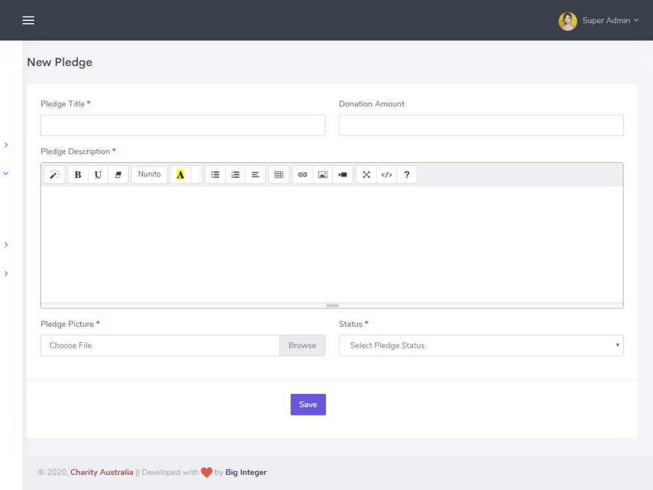Toggle fullscreen mode in the editor
Image resolution: width=653 pixels, height=490 pixels.
tap(366, 174)
